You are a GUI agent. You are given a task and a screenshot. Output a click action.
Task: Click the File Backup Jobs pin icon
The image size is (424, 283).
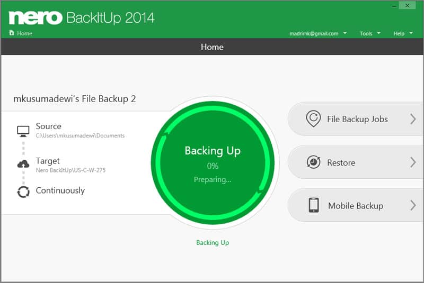tap(313, 119)
